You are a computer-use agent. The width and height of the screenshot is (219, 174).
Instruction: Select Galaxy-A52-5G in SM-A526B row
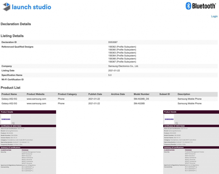9,103
